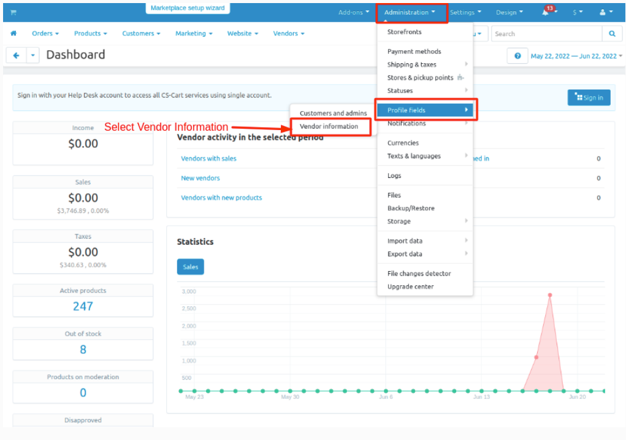Open the date range selector dropdown
Image resolution: width=626 pixels, height=440 pixels.
(x=576, y=56)
